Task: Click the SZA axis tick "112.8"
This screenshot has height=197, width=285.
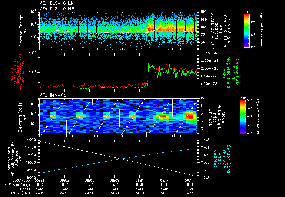Action: pos(205,178)
